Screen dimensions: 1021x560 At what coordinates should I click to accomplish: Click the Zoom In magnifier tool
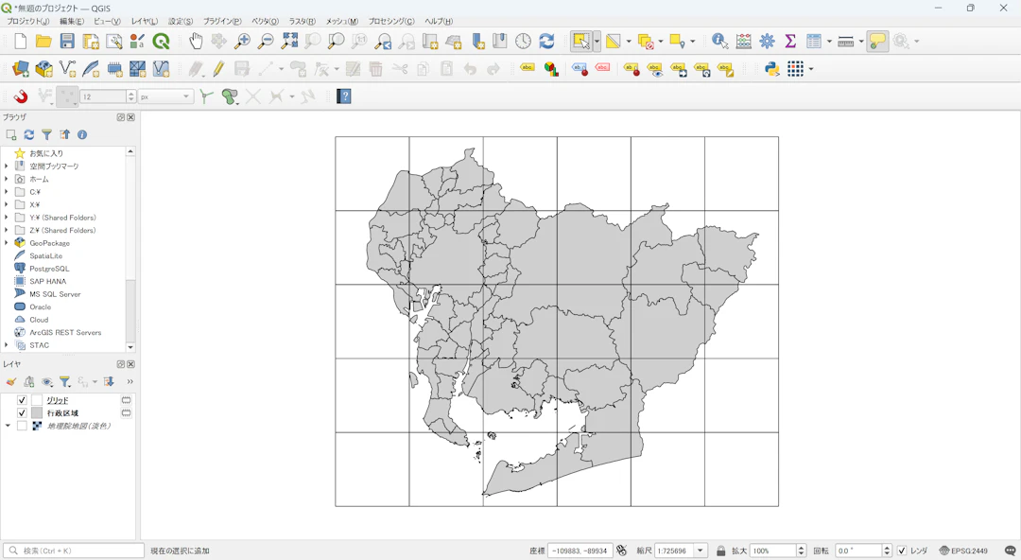(x=243, y=42)
